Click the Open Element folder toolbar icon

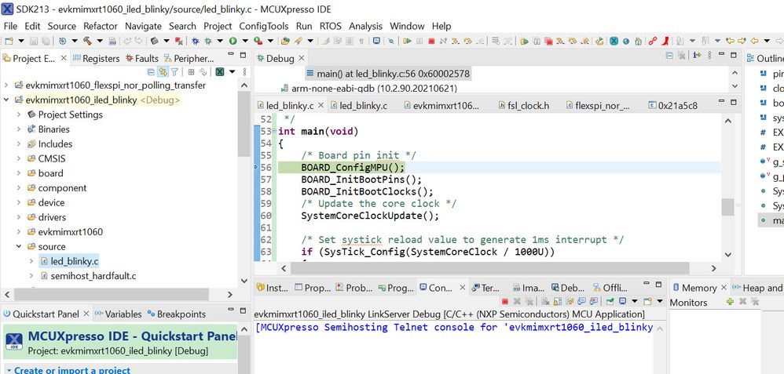(x=285, y=41)
